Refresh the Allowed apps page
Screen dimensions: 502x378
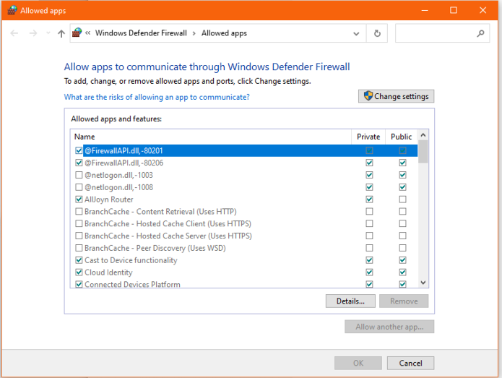(377, 33)
